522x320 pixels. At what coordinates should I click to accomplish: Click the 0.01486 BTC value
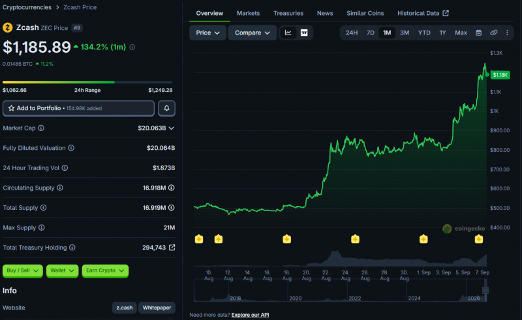[x=18, y=64]
